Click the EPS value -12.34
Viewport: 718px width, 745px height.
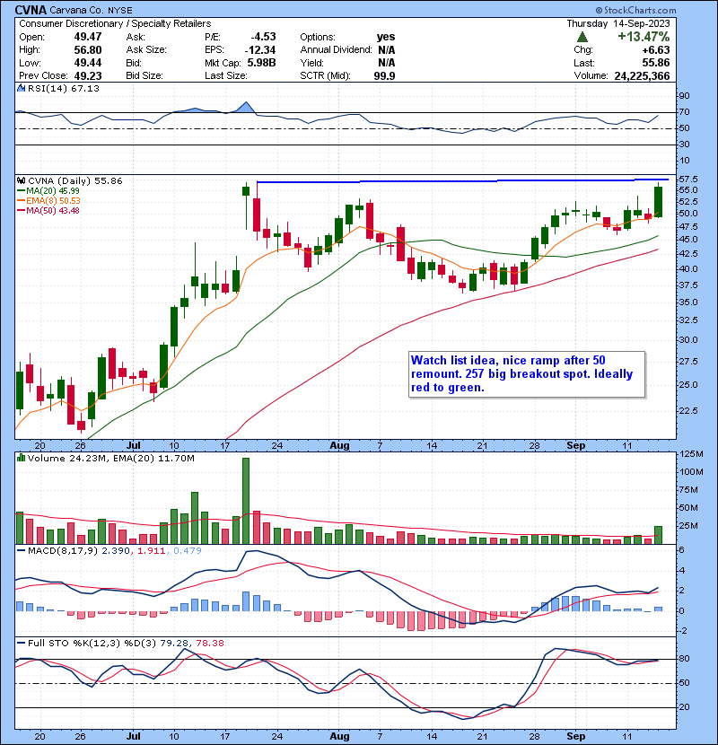point(260,50)
